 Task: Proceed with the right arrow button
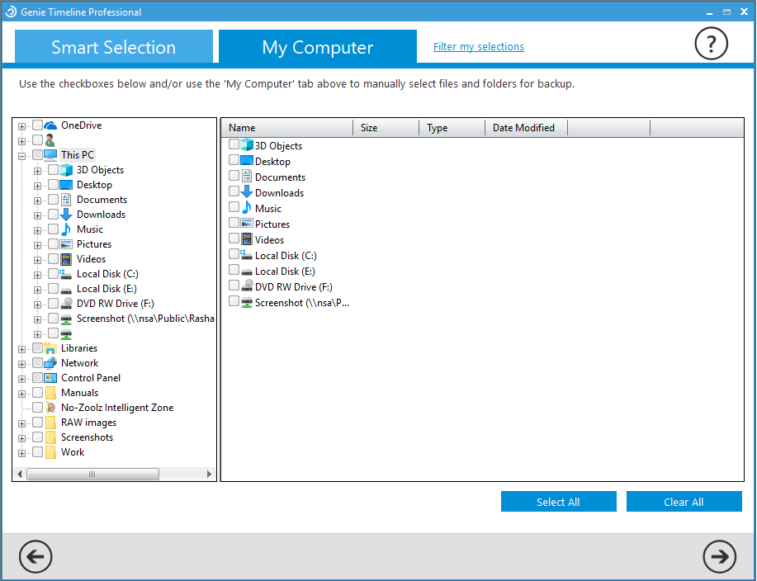click(x=719, y=556)
